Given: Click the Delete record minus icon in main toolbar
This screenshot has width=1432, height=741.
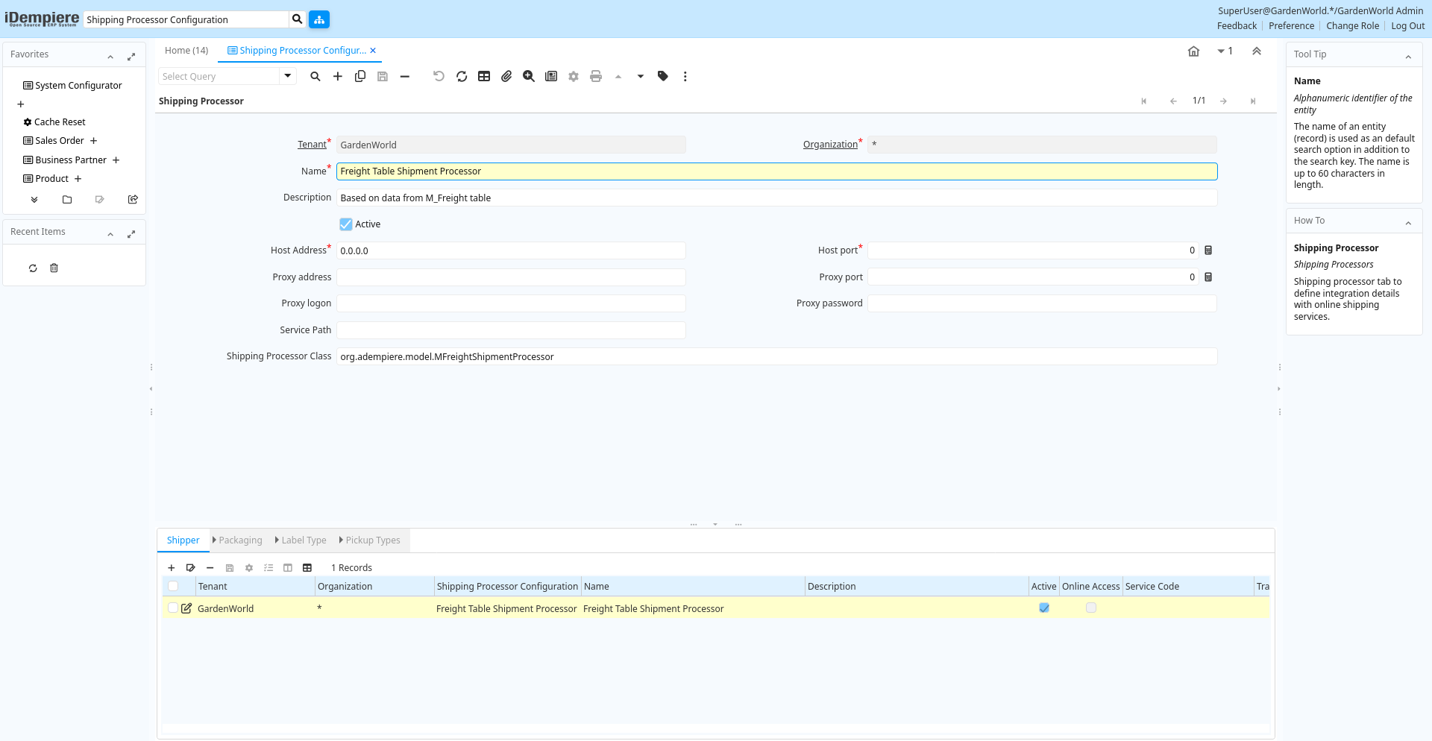Looking at the screenshot, I should (x=405, y=77).
